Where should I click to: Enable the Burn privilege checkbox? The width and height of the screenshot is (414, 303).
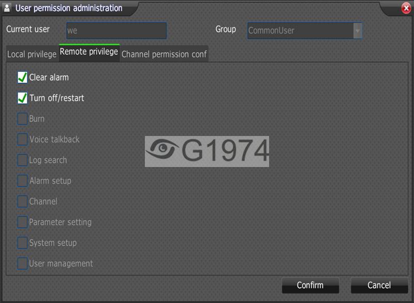click(22, 119)
